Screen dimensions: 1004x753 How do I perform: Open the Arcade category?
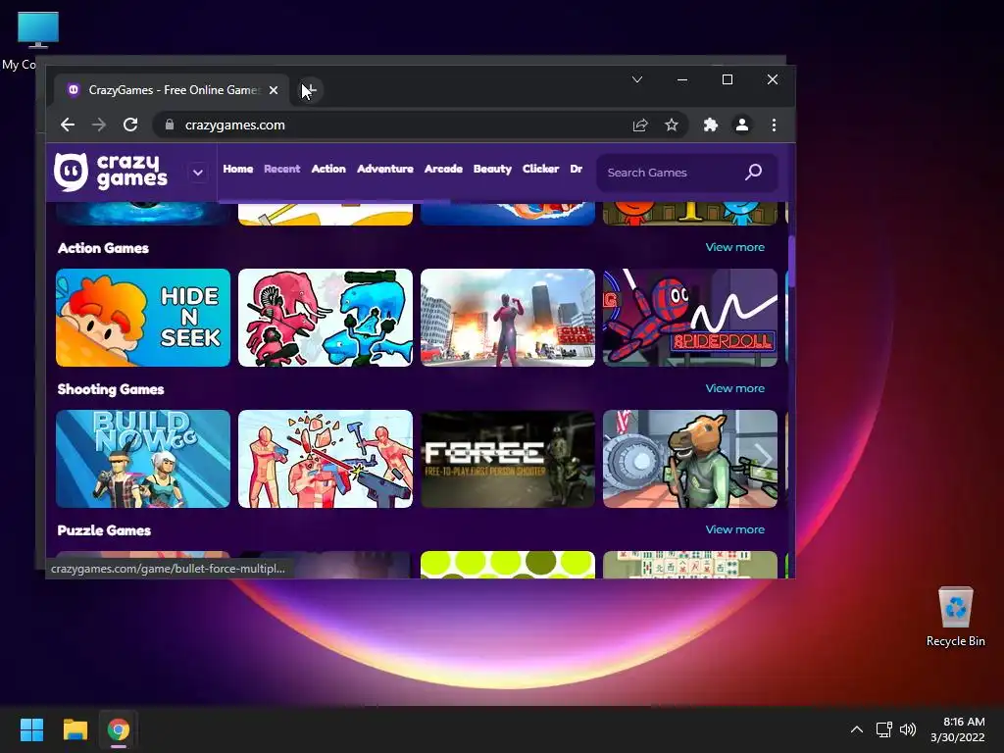tap(443, 169)
